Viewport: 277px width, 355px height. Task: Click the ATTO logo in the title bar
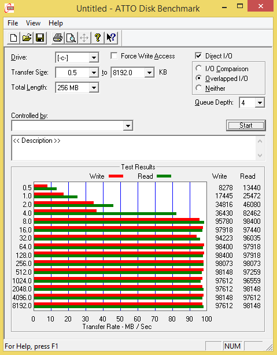pyautogui.click(x=9, y=8)
